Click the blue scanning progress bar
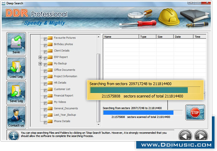The image size is (217, 151). pyautogui.click(x=143, y=113)
